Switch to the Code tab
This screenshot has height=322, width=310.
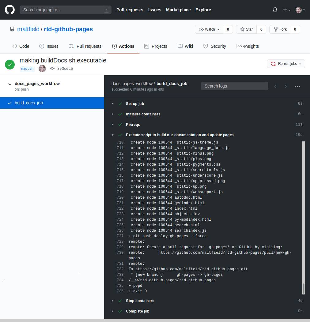click(21, 46)
